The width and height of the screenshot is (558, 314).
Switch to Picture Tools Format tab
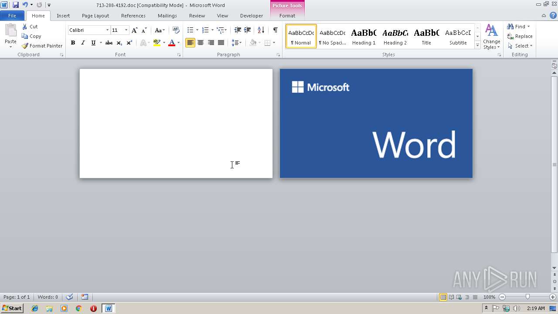click(x=287, y=16)
